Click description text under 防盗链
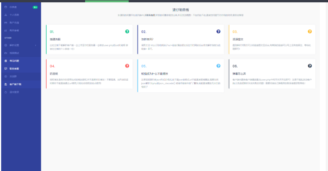328x171 pixels. [x=89, y=81]
